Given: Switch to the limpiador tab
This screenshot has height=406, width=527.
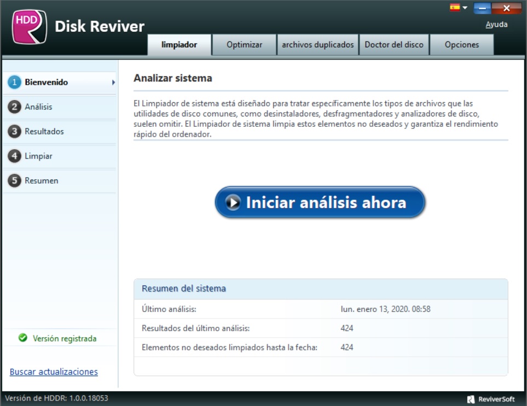Looking at the screenshot, I should point(179,45).
